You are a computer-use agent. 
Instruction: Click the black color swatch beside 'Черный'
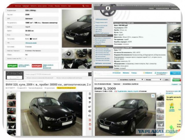pyautogui.click(x=31, y=39)
